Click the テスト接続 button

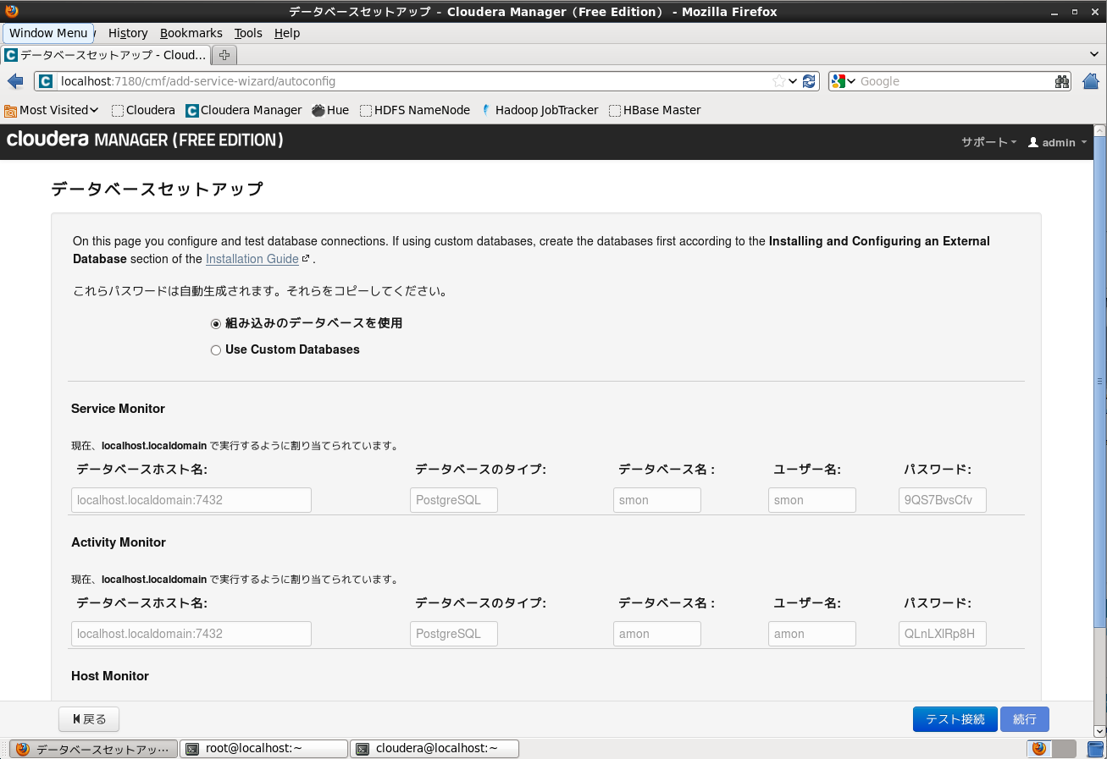tap(955, 719)
